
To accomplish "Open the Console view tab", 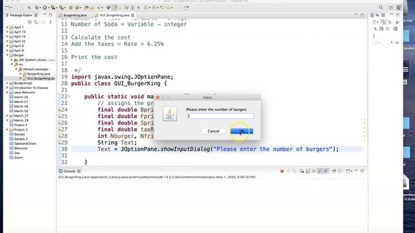I will pyautogui.click(x=69, y=171).
